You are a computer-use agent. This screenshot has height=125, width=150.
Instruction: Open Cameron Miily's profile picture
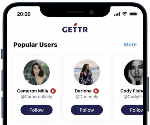tap(36, 72)
